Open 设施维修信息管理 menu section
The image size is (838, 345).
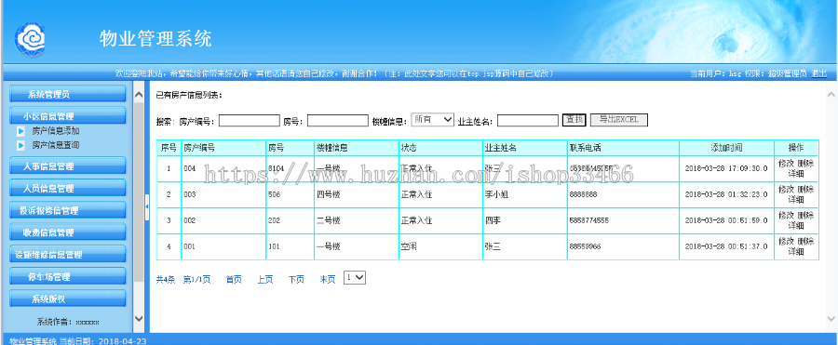pos(68,255)
